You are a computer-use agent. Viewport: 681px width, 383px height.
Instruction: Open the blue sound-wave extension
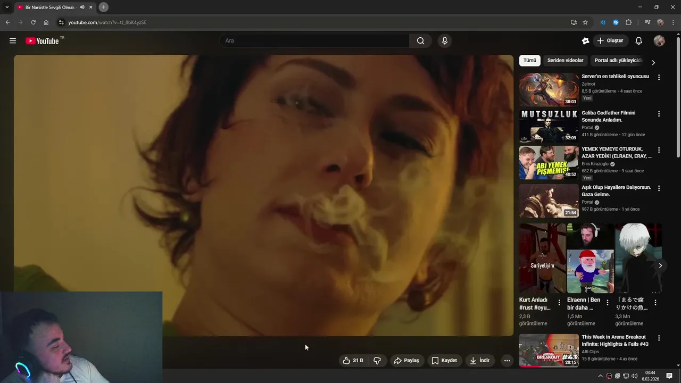click(603, 22)
